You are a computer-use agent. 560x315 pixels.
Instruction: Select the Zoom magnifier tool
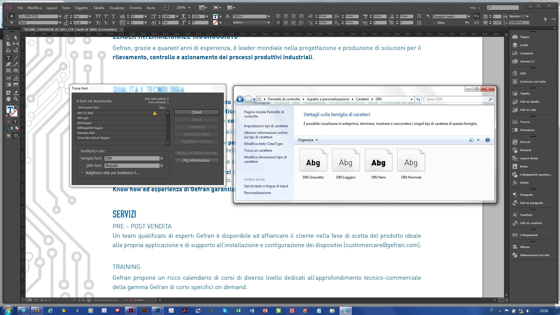[16, 99]
